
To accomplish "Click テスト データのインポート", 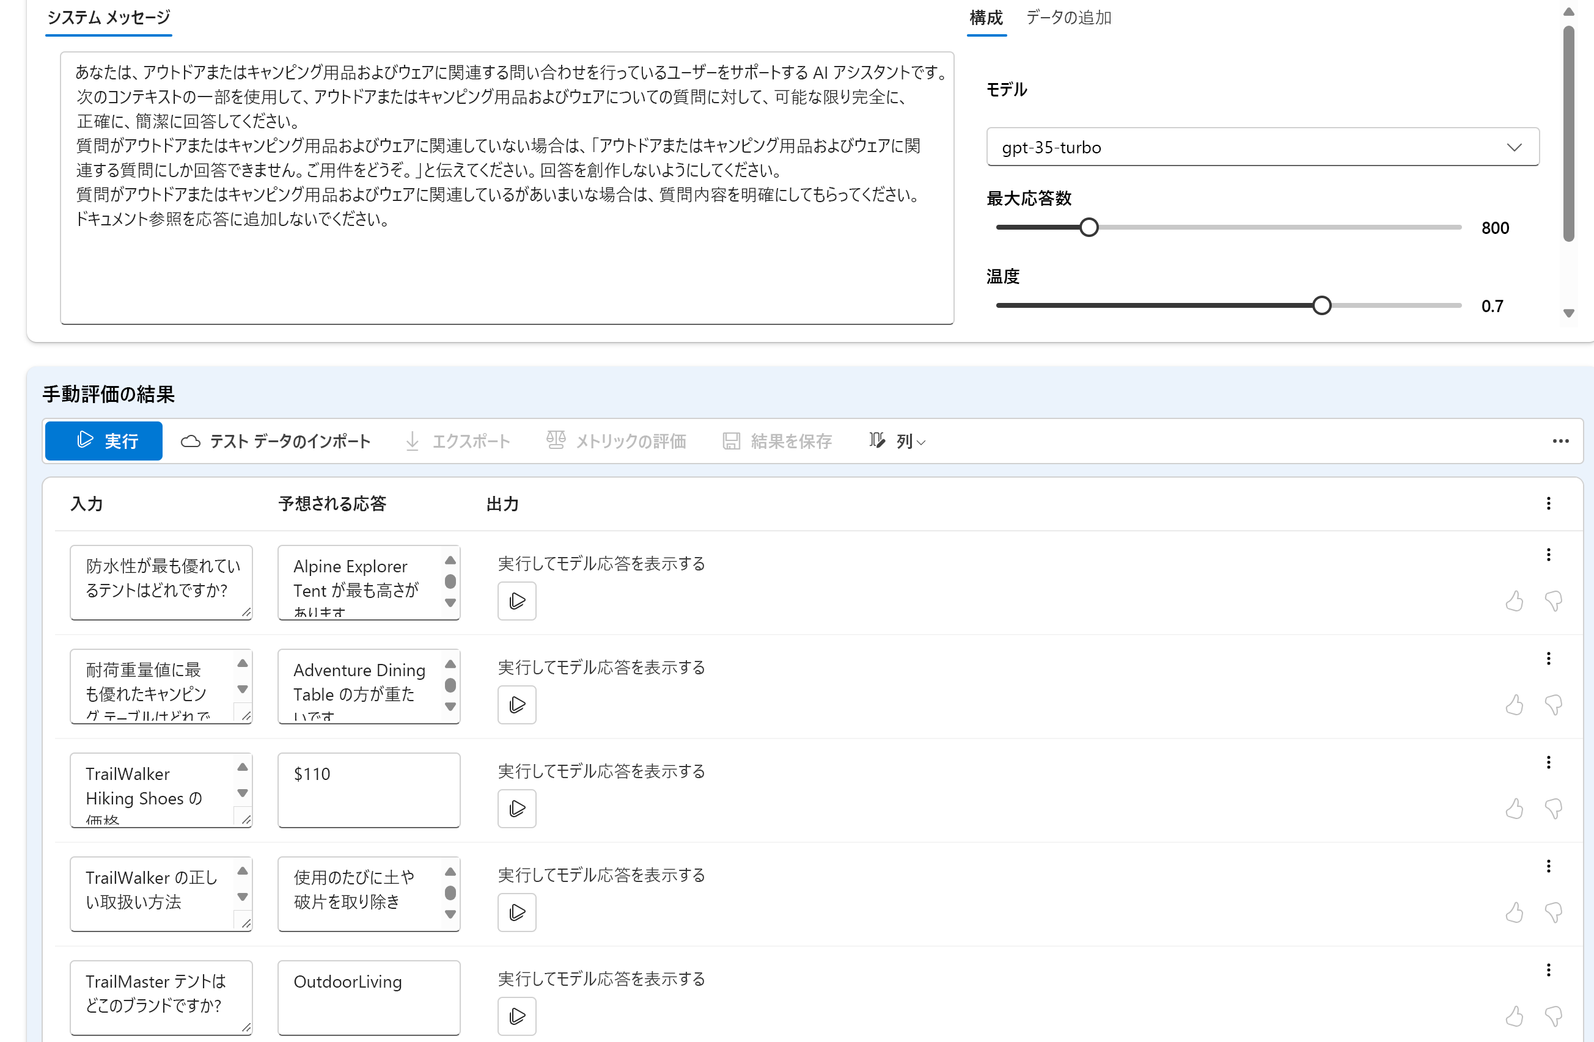I will pos(288,441).
